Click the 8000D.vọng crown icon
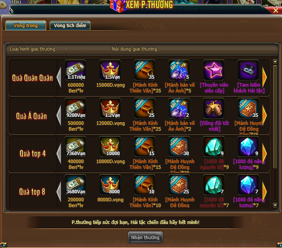This screenshot has height=248, width=282. pos(110,185)
